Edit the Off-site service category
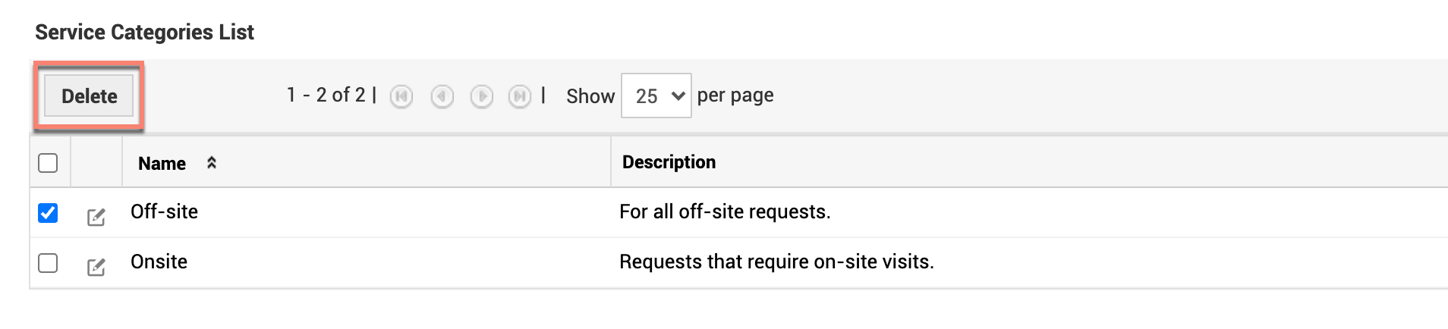The image size is (1448, 329). click(x=96, y=218)
